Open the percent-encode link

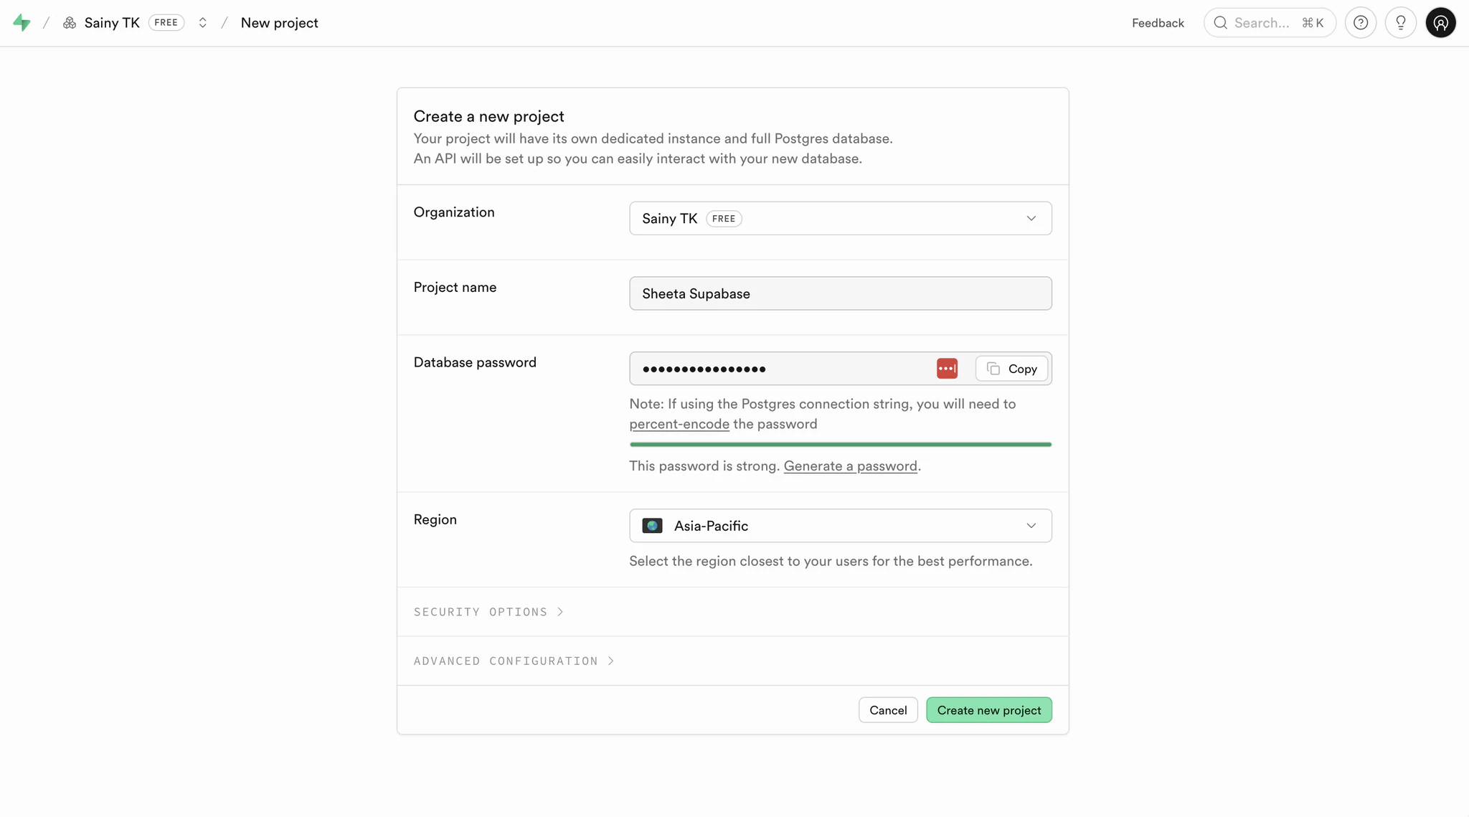[x=679, y=424]
